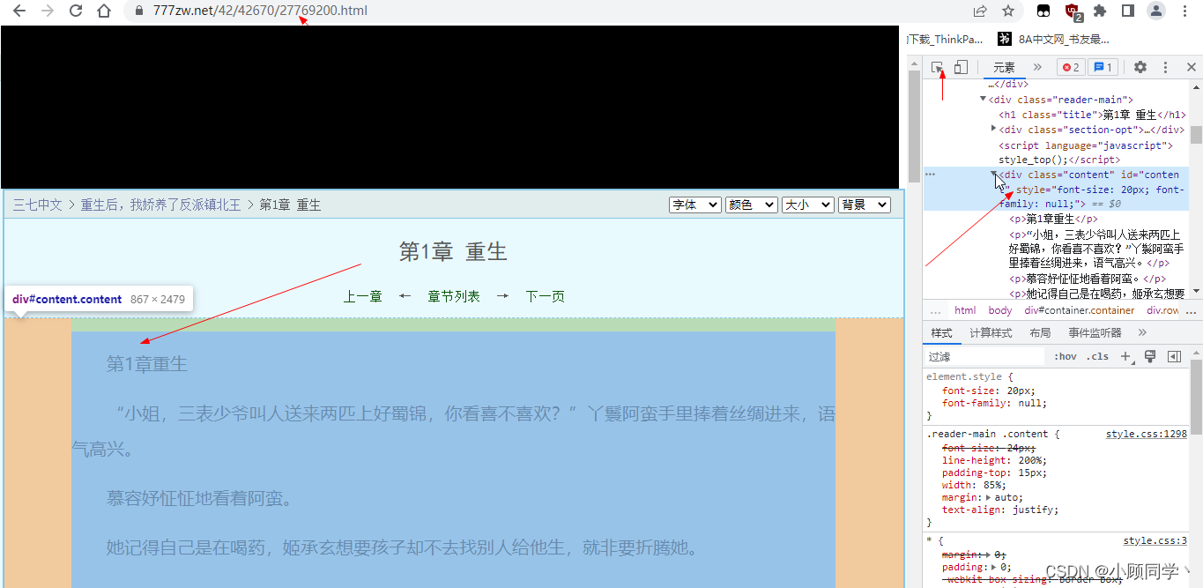Expand margin property in .content rule
1203x588 pixels.
tap(987, 497)
